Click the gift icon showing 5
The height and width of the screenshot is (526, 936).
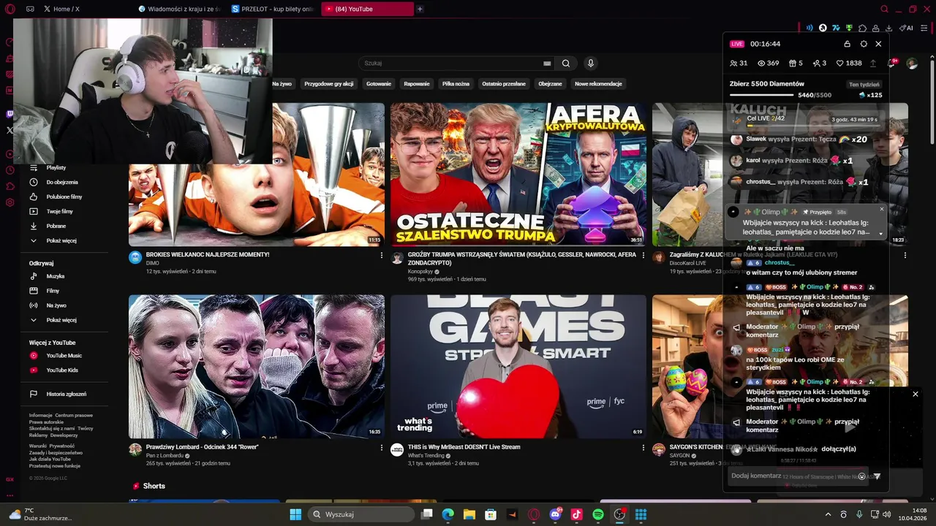[792, 64]
